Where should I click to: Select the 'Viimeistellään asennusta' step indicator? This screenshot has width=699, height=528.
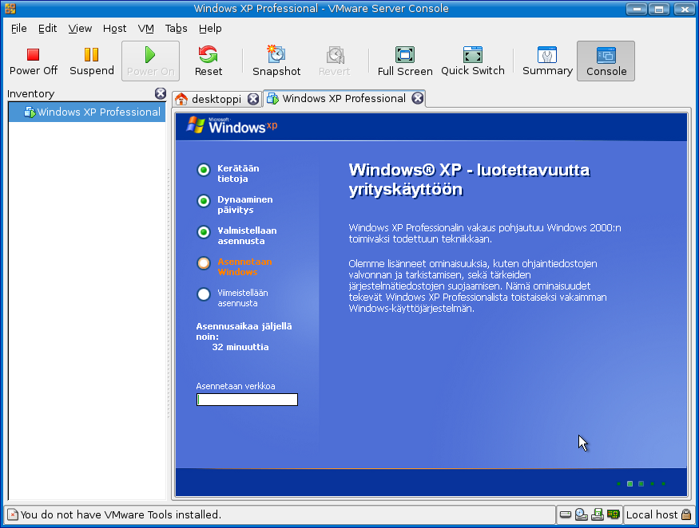[204, 294]
